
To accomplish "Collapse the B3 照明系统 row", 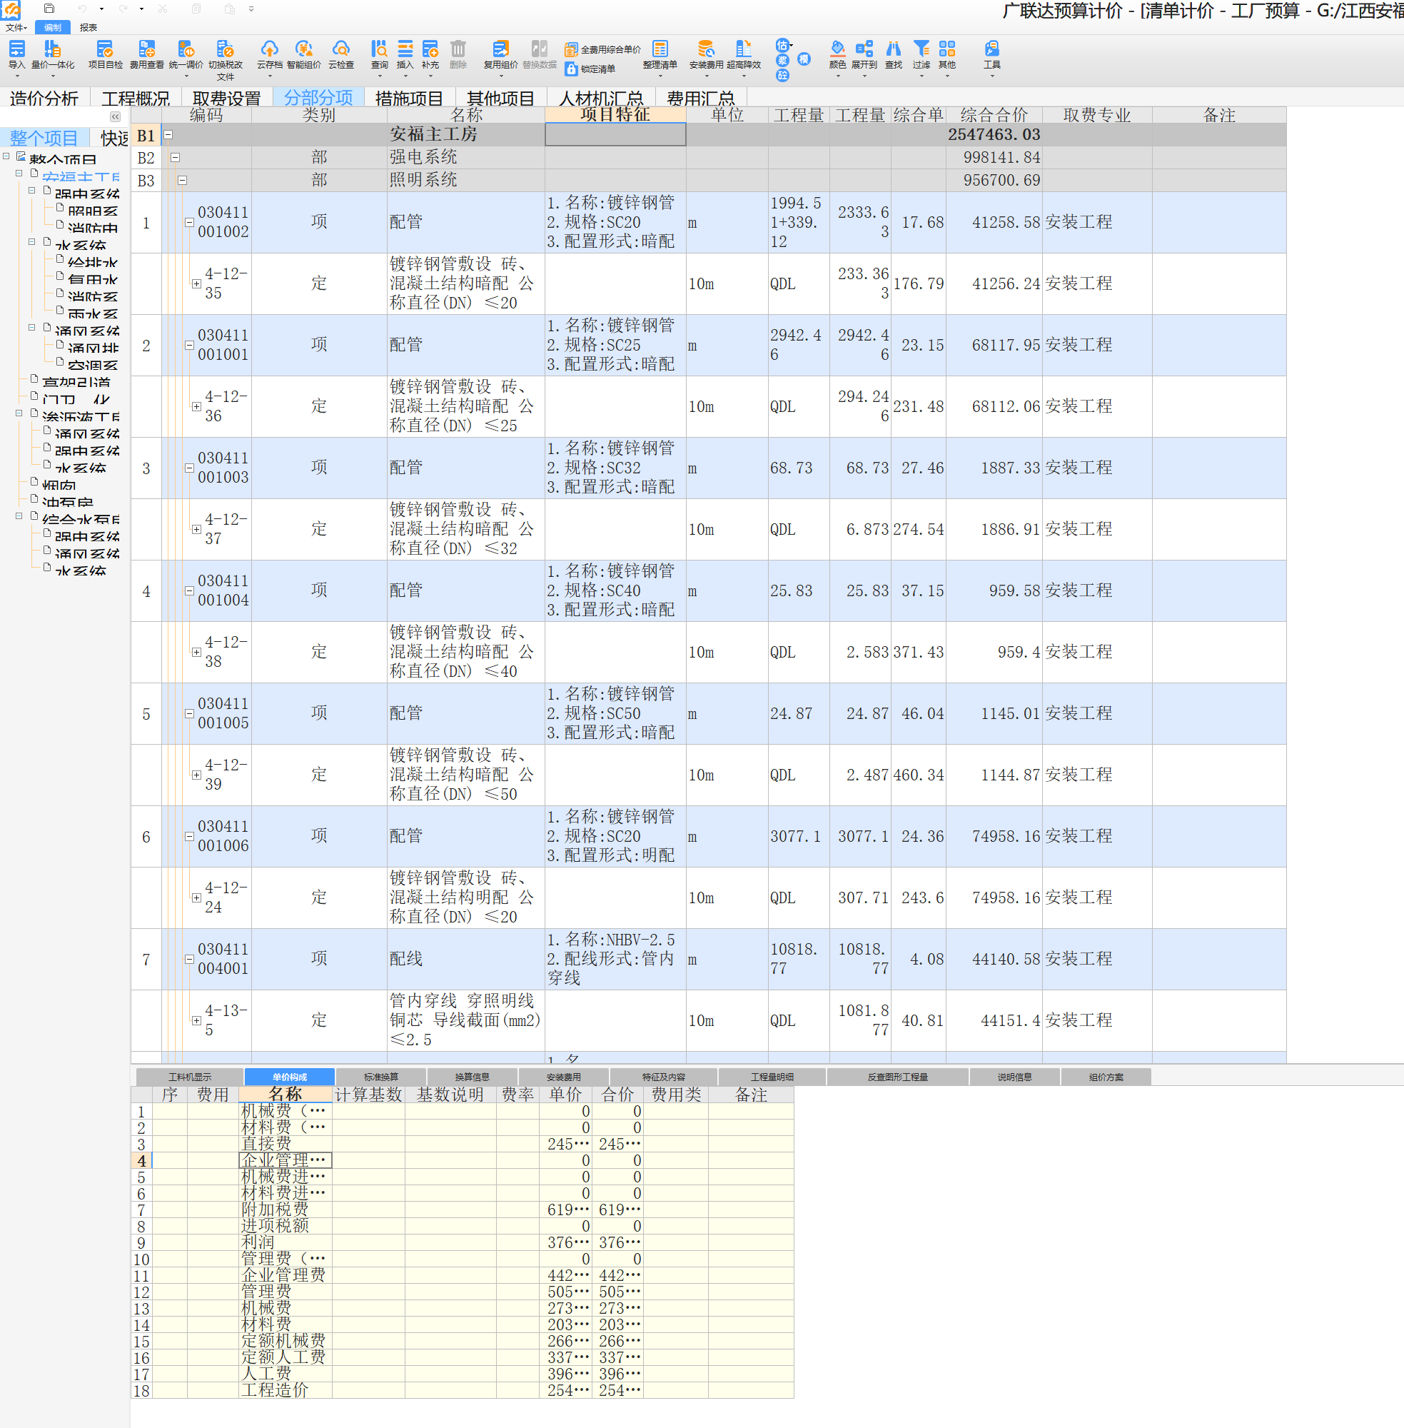I will 182,181.
